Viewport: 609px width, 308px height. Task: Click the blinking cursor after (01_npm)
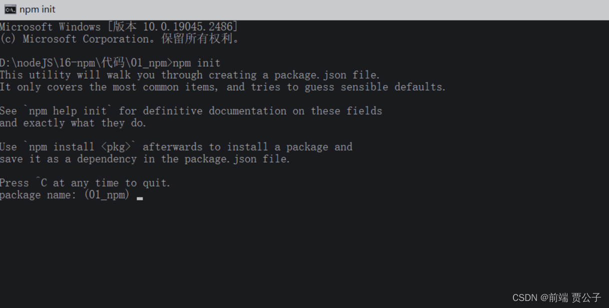139,198
